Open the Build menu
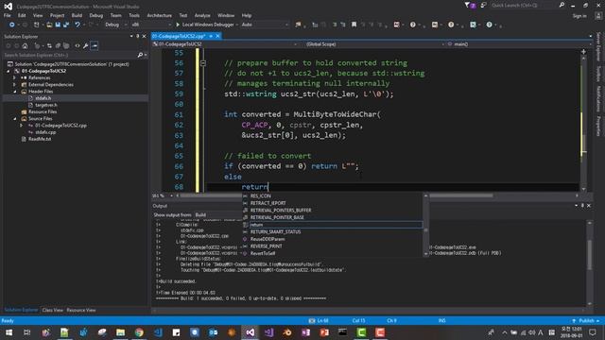This screenshot has width=605, height=340. 77,15
